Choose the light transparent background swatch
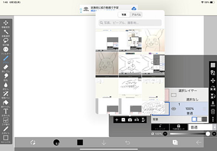 [199, 119]
